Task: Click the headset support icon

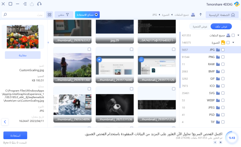Action: (x=39, y=4)
